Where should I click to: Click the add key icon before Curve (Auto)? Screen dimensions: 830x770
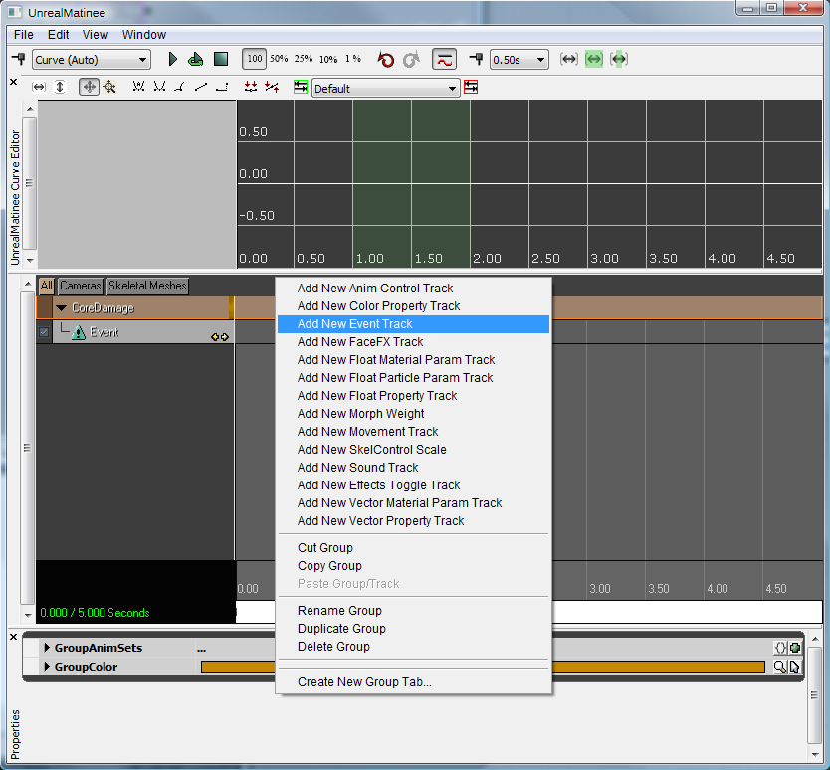tap(19, 59)
